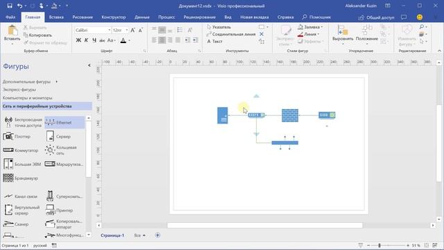
Task: Select the Брандмауэр firewall stencil shape
Action: pyautogui.click(x=21, y=178)
